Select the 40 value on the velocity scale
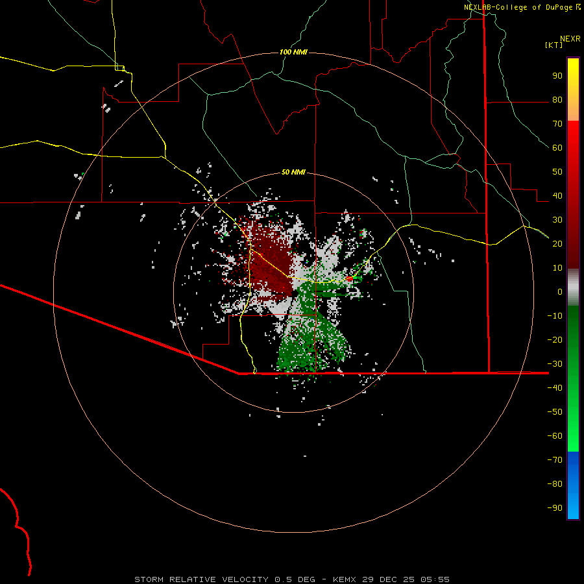This screenshot has width=584, height=584. click(557, 196)
